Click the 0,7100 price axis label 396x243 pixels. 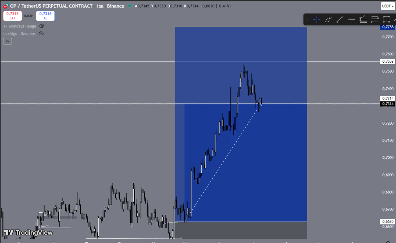point(388,140)
